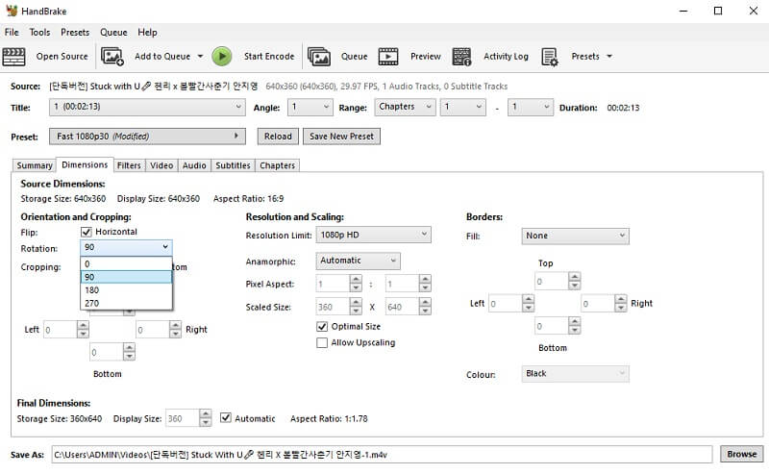Uncheck the Horizontal flip checkbox
Screen dimensions: 769x474
[87, 232]
